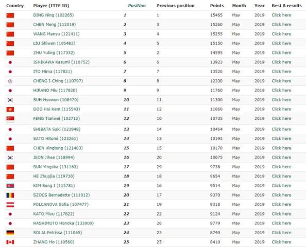Click the Germany flag beside SOLJA Petrissa
Viewport: 306px width, 247px height.
pyautogui.click(x=10, y=233)
